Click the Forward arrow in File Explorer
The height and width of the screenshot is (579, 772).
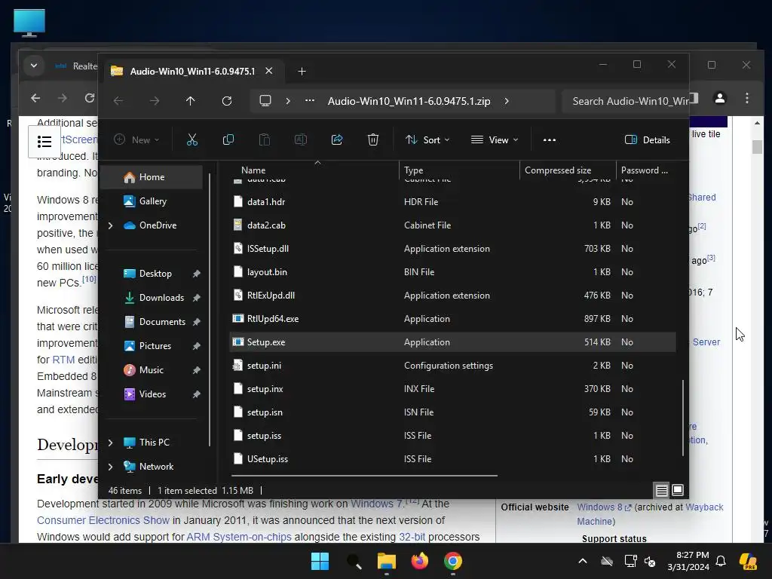coord(155,101)
